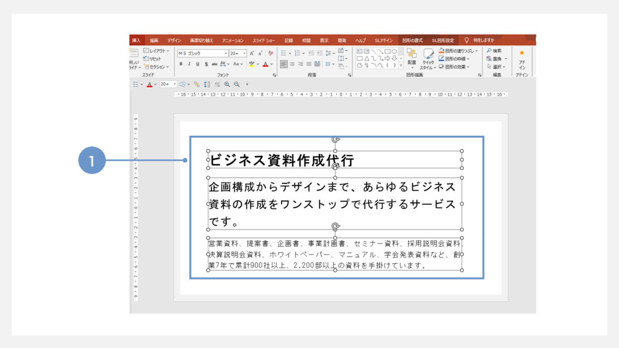Select the 検索 (search) icon in 編集 group
The height and width of the screenshot is (348, 619).
[x=494, y=51]
